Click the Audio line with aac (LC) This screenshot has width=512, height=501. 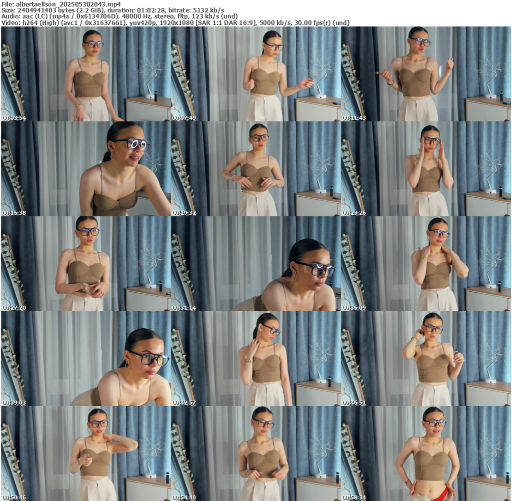pyautogui.click(x=119, y=16)
